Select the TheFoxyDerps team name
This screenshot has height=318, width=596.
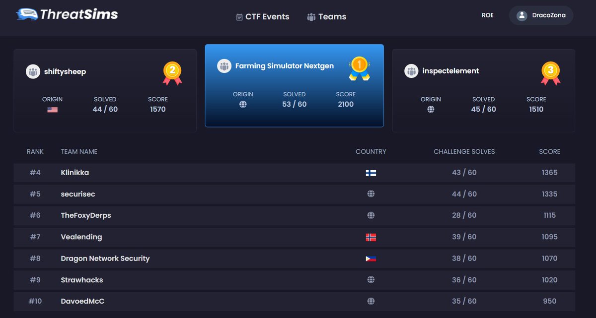86,215
